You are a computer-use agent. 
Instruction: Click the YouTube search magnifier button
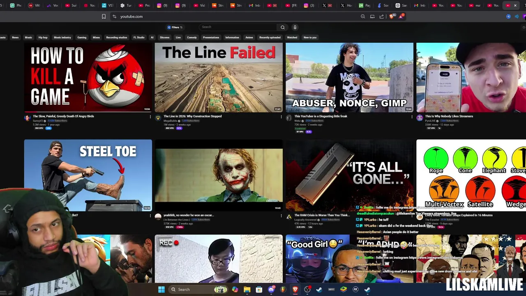tap(283, 27)
